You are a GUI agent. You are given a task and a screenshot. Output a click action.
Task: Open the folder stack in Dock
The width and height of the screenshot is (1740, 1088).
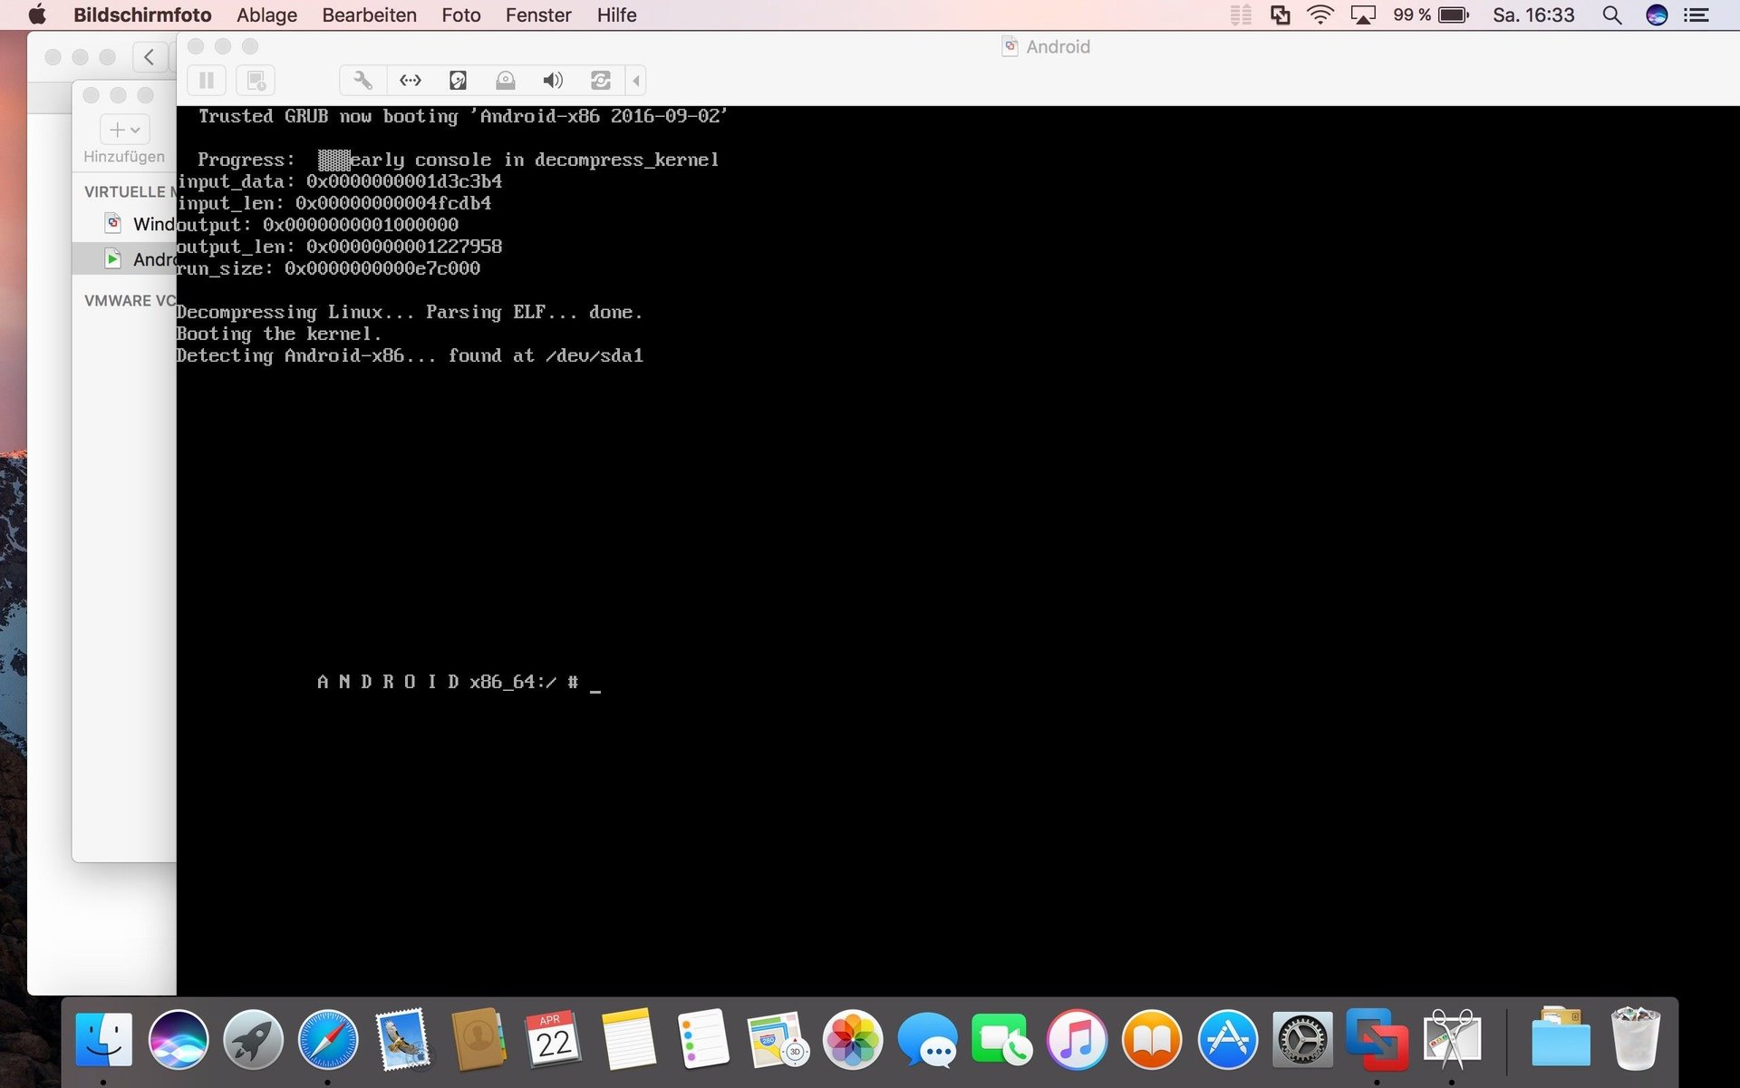click(1561, 1039)
